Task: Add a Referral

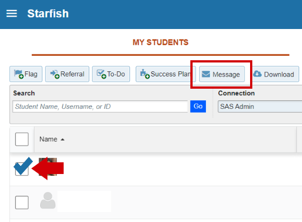Action: [67, 74]
